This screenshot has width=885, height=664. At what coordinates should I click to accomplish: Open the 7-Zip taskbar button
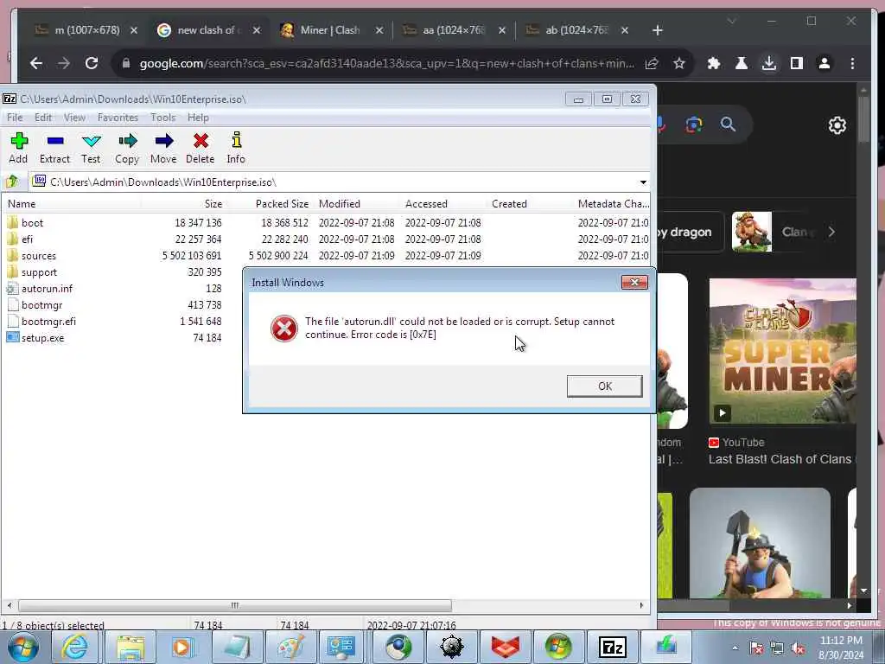click(612, 647)
